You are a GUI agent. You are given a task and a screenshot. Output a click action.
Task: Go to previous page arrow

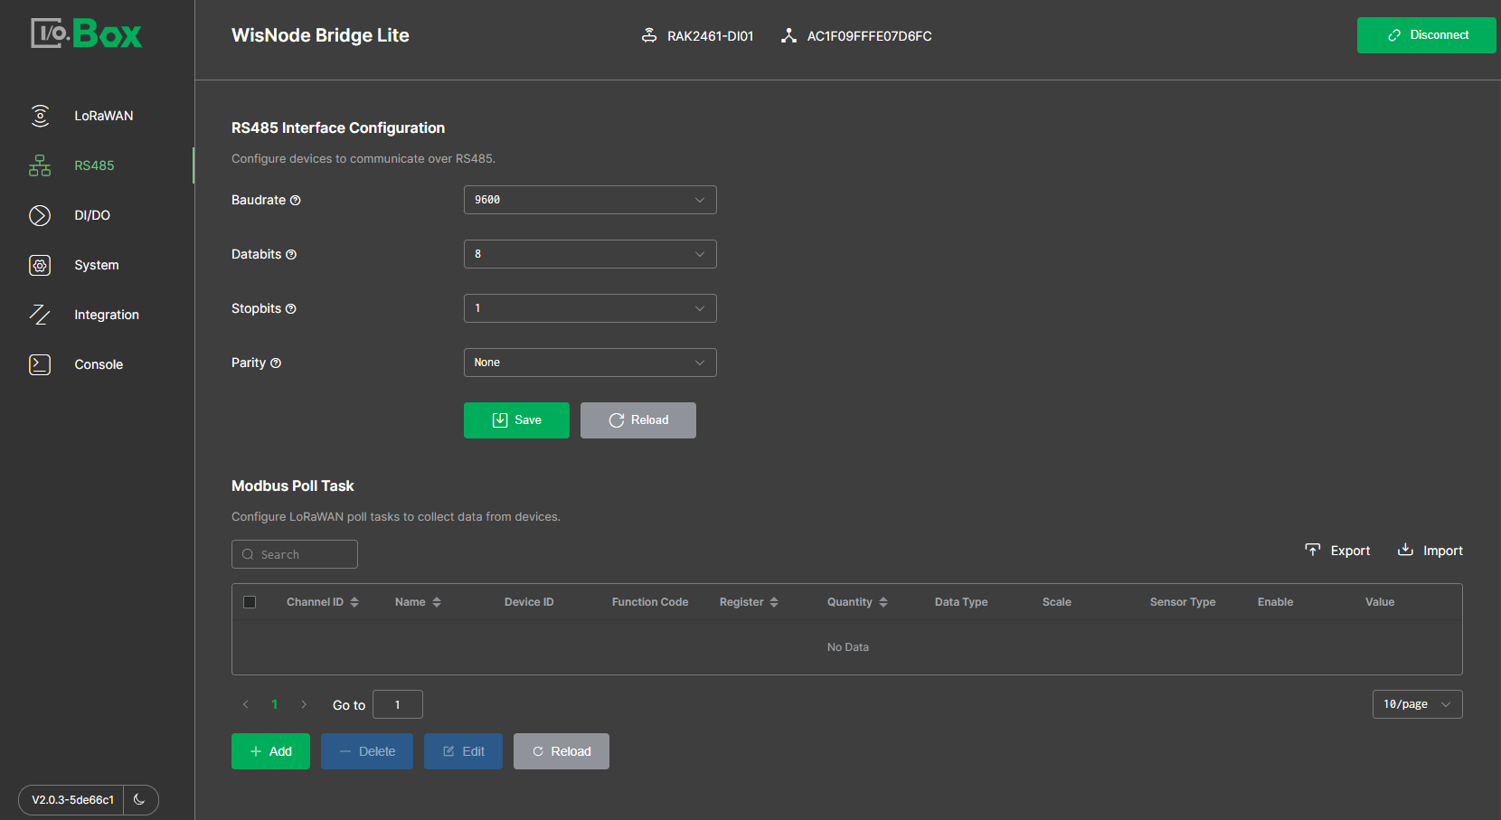pos(245,704)
